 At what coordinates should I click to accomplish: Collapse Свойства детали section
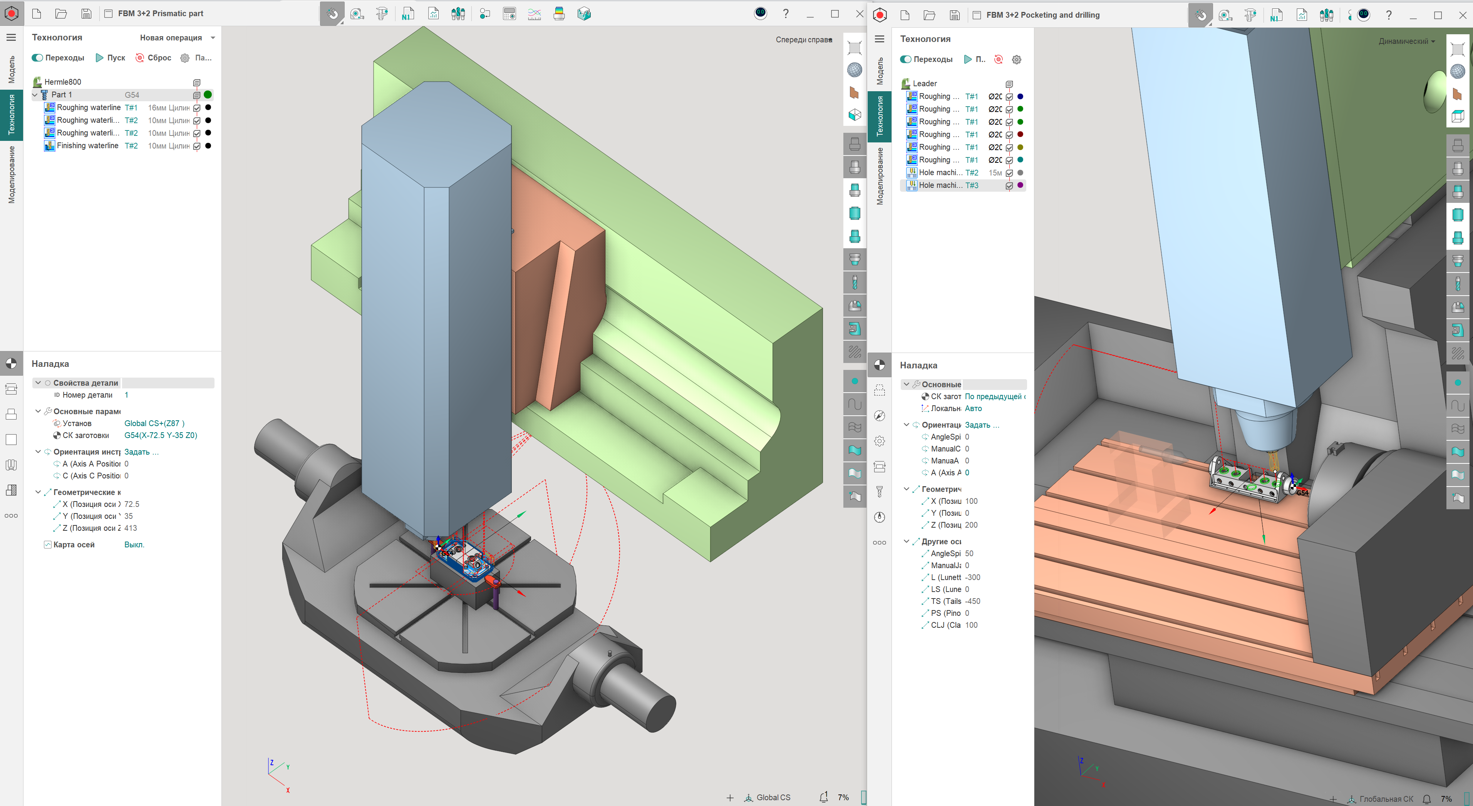coord(38,383)
